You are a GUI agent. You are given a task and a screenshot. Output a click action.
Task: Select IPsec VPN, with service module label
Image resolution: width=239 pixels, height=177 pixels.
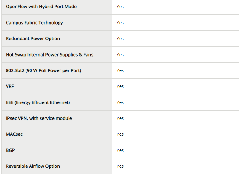point(39,118)
